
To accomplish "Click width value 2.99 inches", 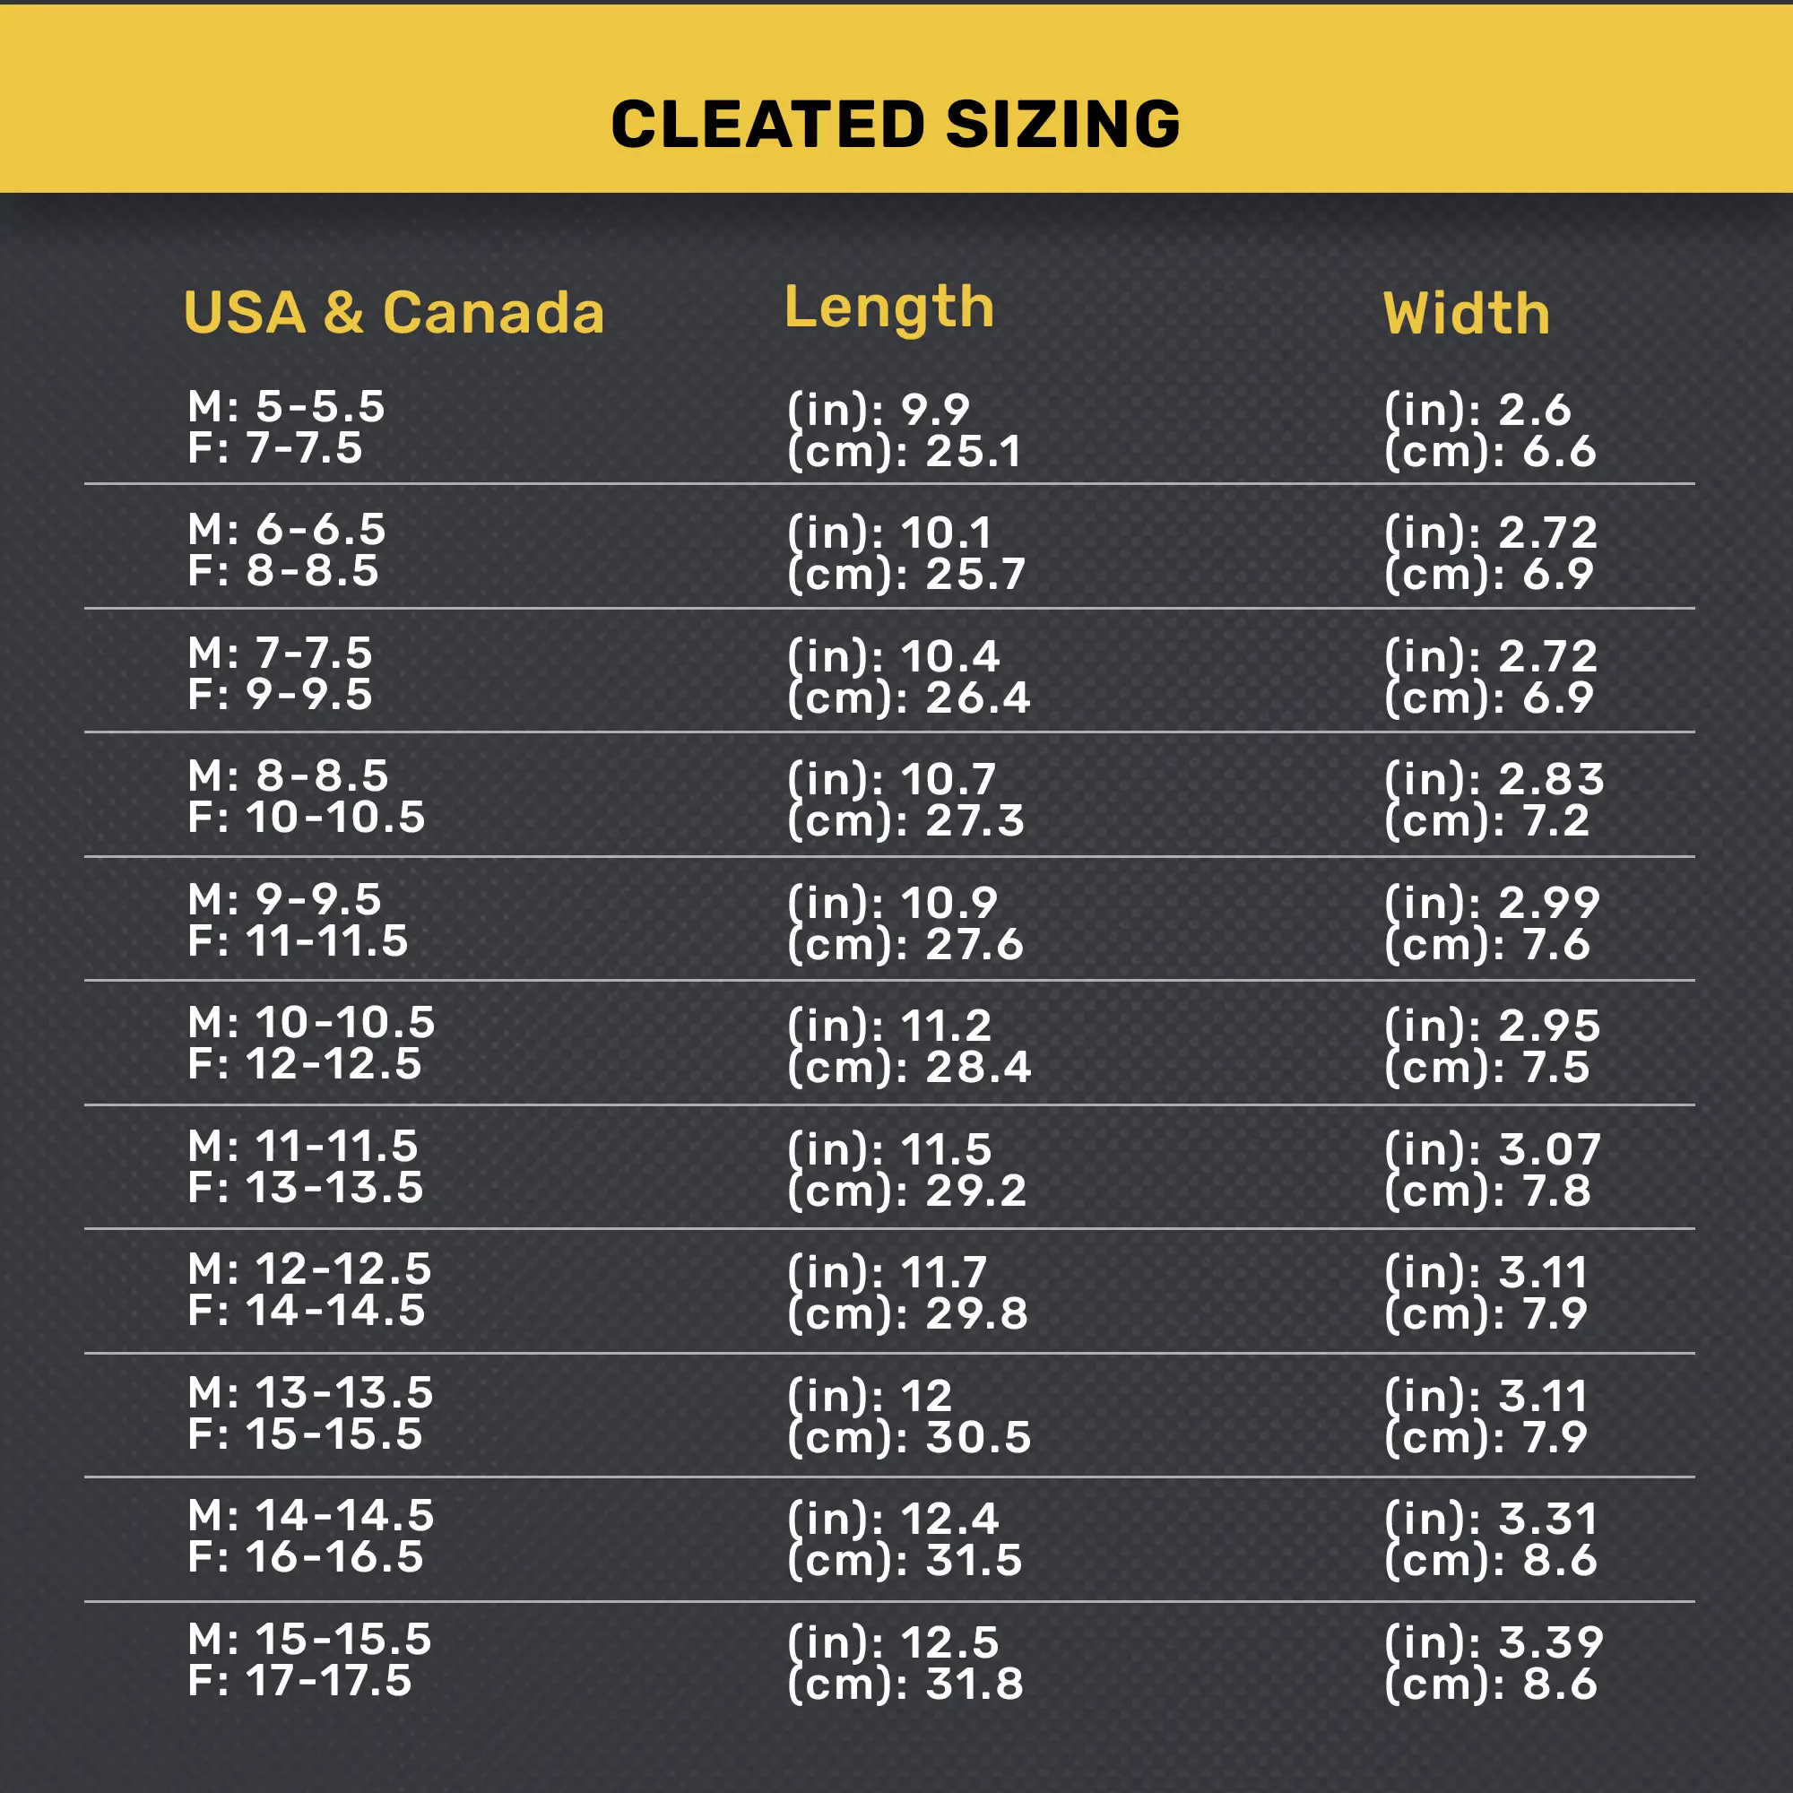I will (x=1493, y=903).
